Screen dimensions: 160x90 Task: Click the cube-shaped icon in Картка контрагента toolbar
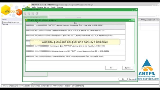[37, 13]
